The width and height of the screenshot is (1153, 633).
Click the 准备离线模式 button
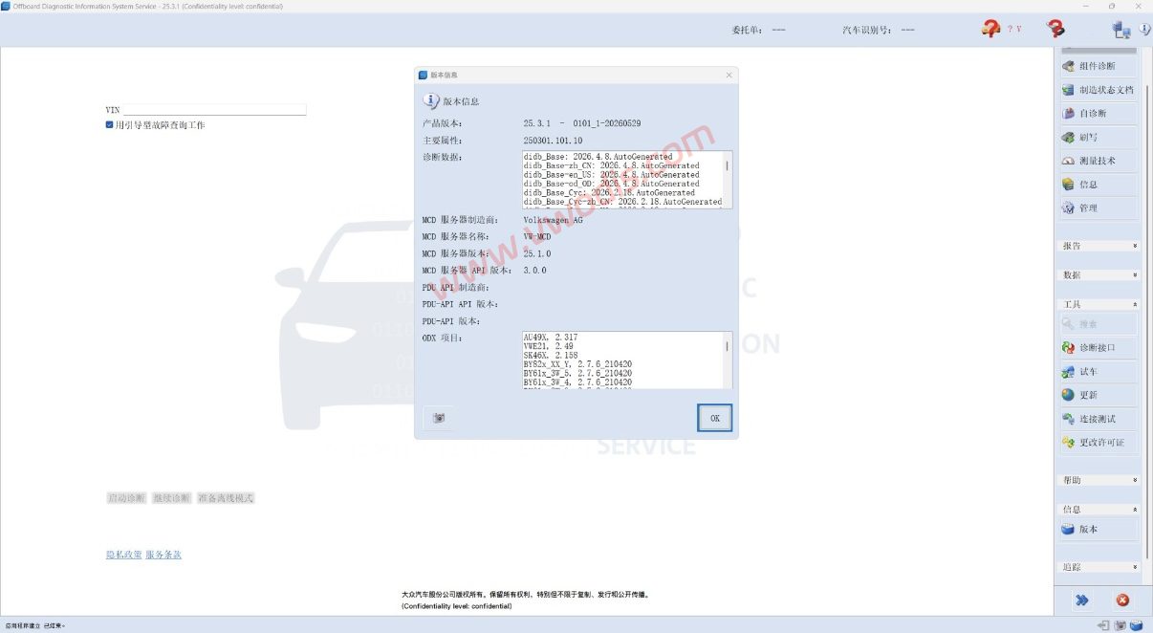coord(226,498)
